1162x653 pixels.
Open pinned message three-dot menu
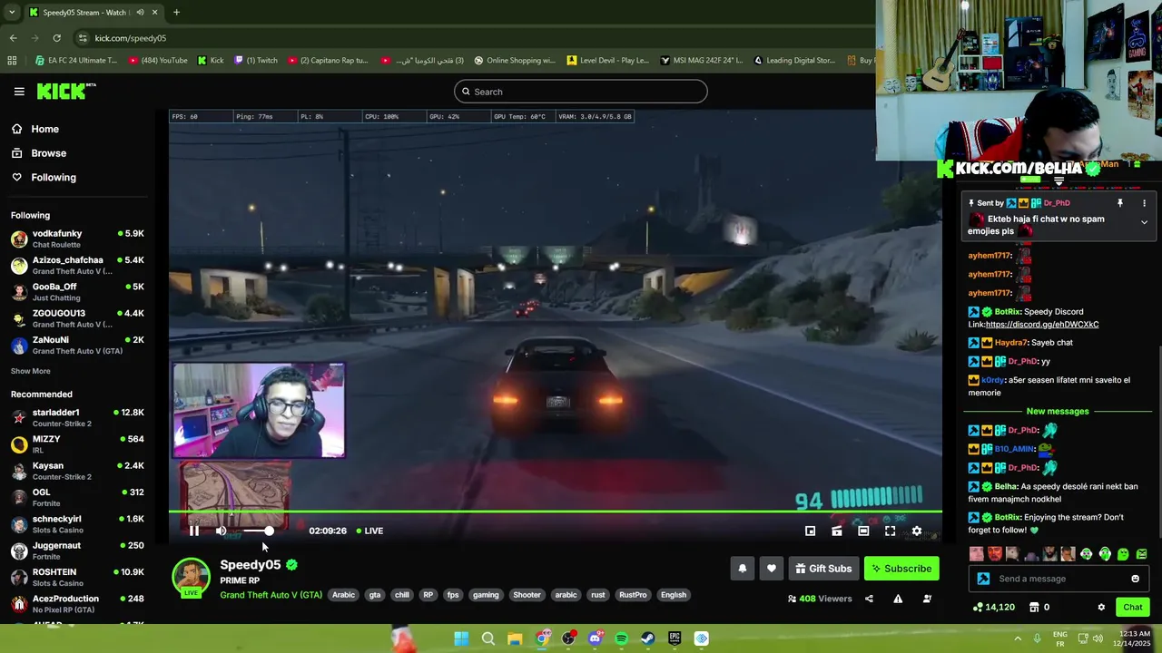(x=1144, y=203)
